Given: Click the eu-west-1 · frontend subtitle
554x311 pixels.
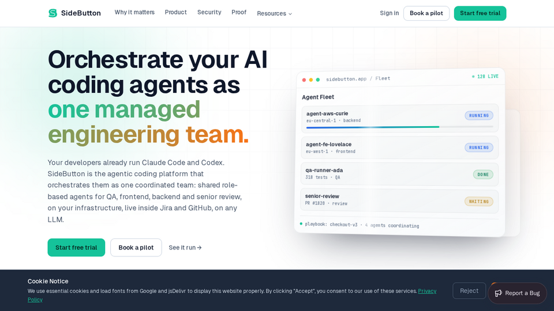Looking at the screenshot, I should point(331,151).
